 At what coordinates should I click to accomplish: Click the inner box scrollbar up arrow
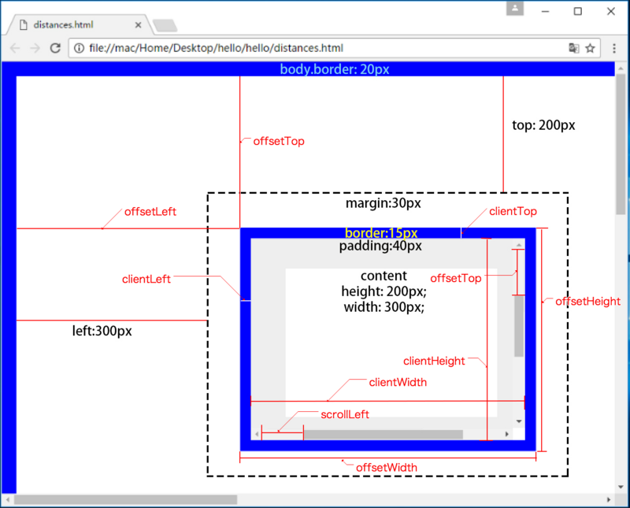coord(519,244)
